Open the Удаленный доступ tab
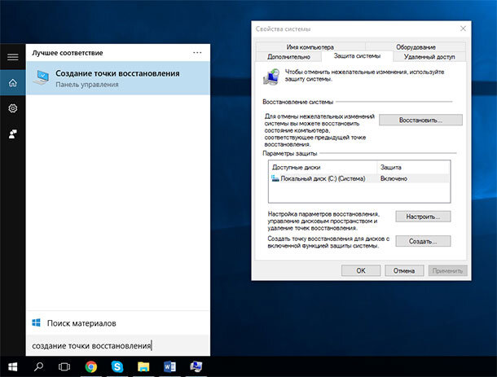This screenshot has height=377, width=497. (x=429, y=57)
